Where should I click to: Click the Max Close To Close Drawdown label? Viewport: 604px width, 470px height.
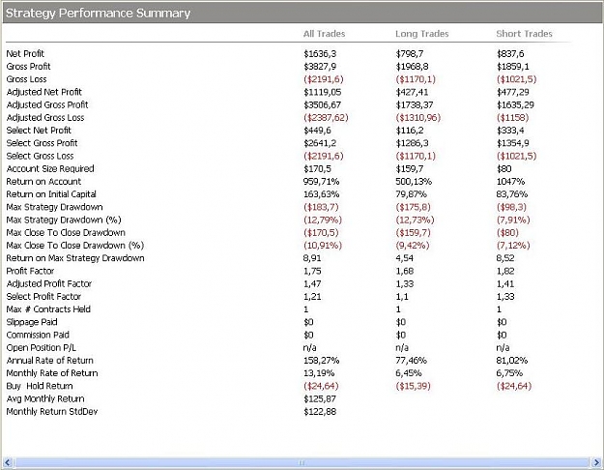tap(66, 232)
